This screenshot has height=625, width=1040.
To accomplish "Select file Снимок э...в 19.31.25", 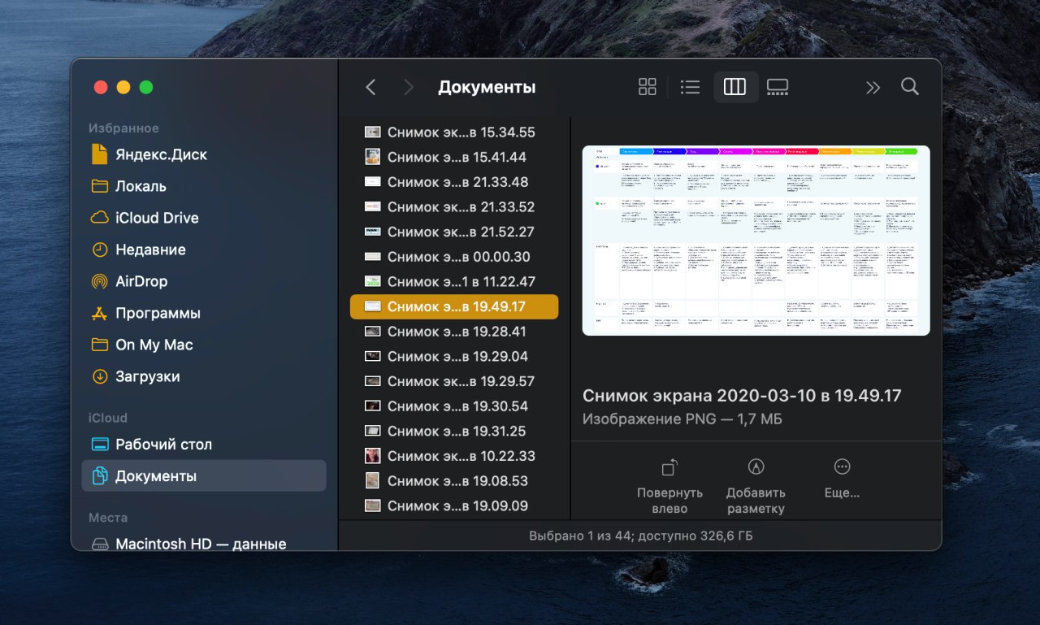I will (x=454, y=431).
